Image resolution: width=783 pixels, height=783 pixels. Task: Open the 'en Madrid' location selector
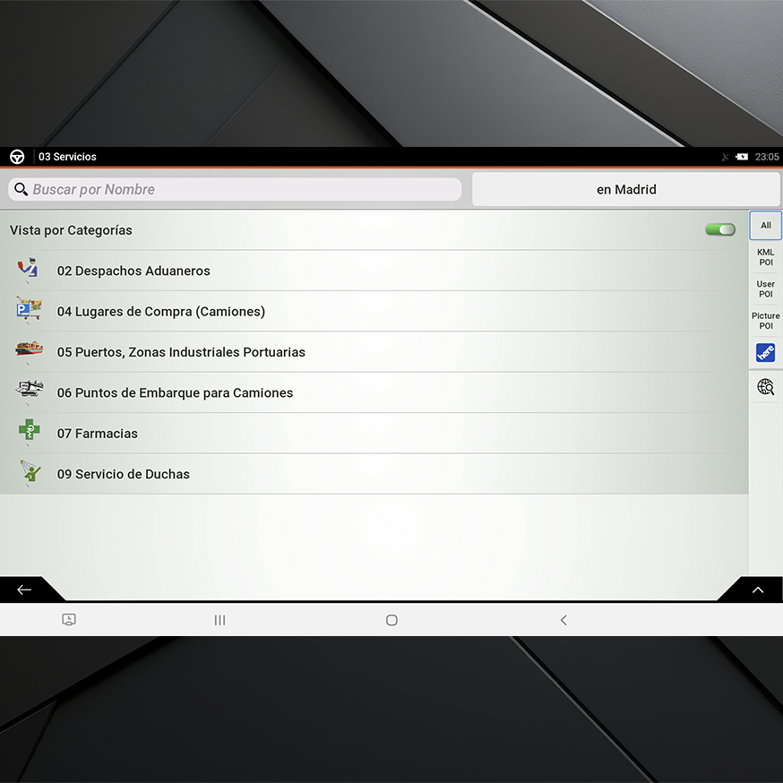point(626,190)
